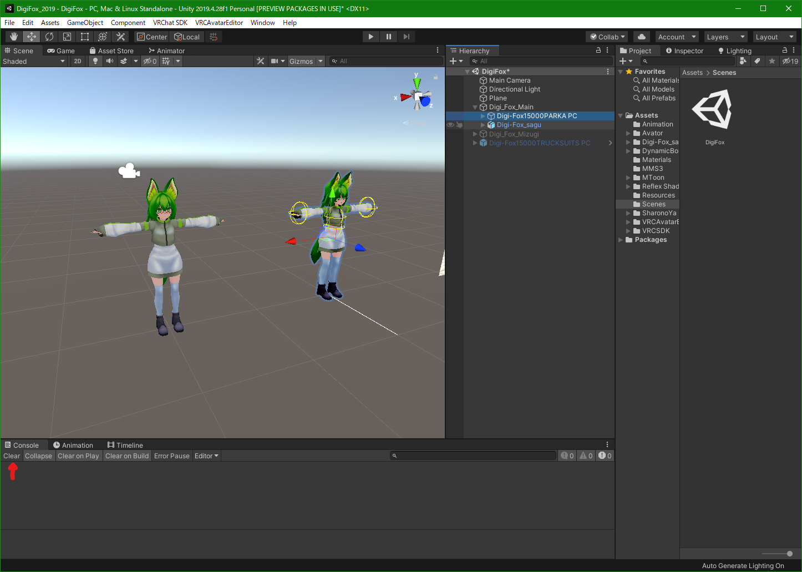Toggle scene lighting lightbulb icon
The height and width of the screenshot is (572, 802).
click(95, 61)
